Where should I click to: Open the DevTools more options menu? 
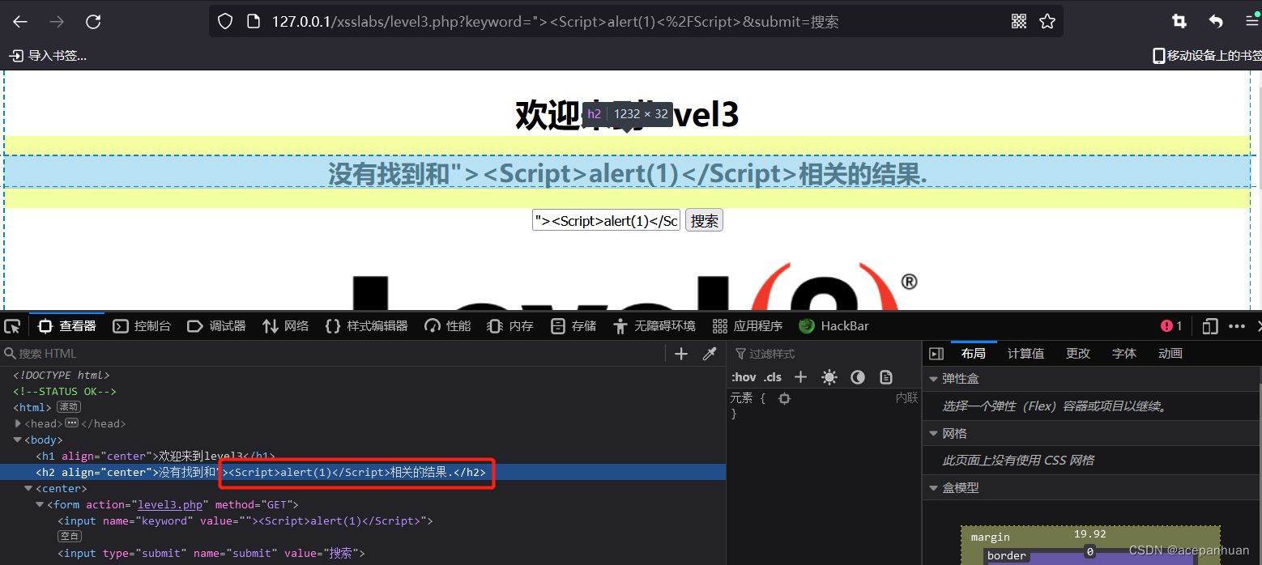point(1237,326)
